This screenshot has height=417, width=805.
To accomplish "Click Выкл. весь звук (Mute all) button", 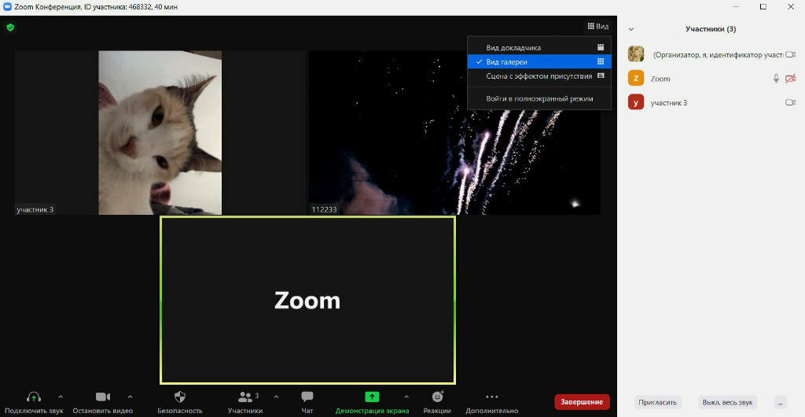I will (727, 402).
